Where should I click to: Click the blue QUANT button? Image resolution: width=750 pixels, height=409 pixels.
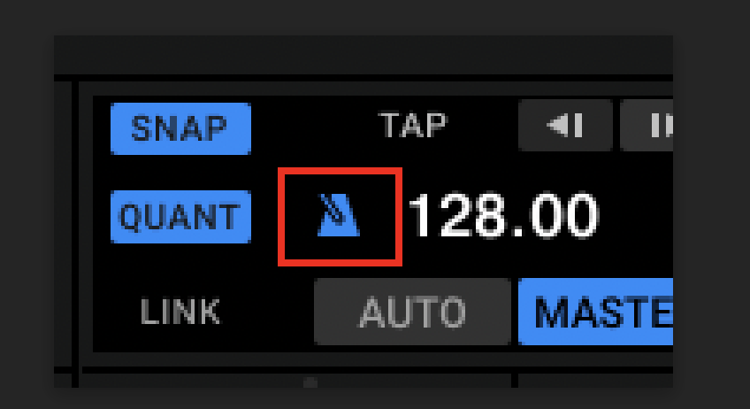(180, 217)
